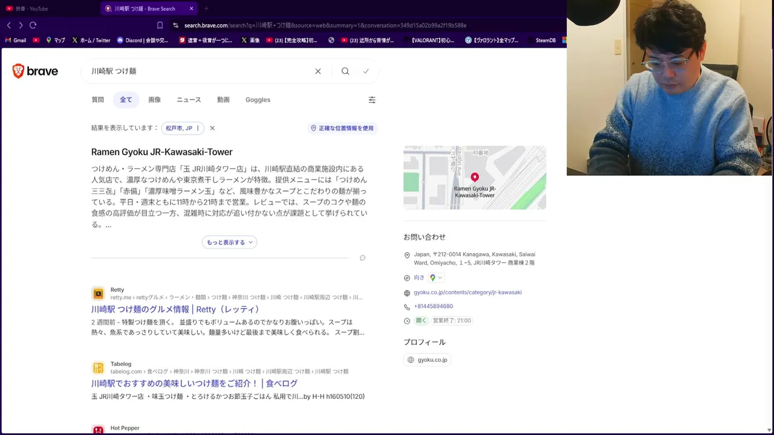Click Ramen Gyoku JR-Kawasaki-Tower heading

[x=161, y=152]
